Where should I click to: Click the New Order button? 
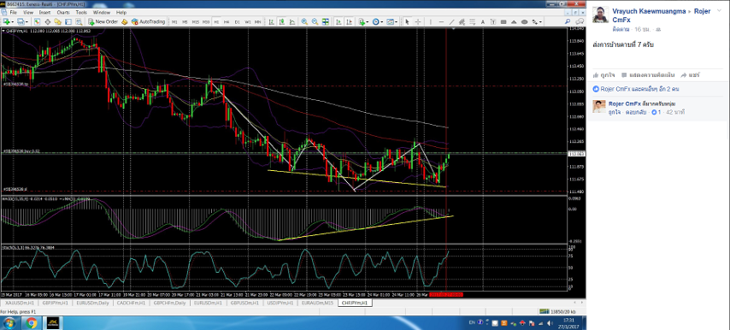(x=103, y=21)
